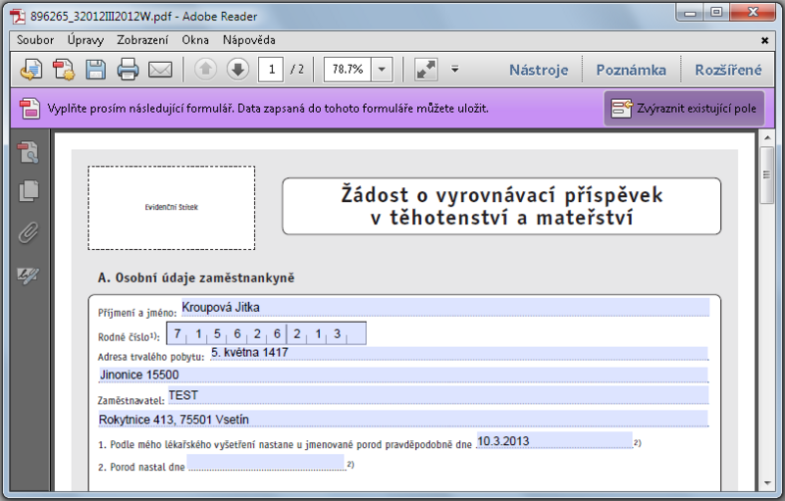Click empty 'Porod nastal dne' field

266,462
